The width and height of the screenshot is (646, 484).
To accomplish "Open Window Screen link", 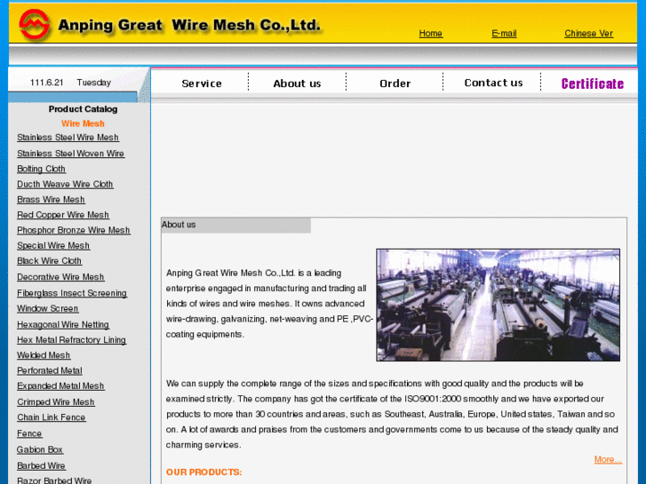I will pyautogui.click(x=48, y=308).
